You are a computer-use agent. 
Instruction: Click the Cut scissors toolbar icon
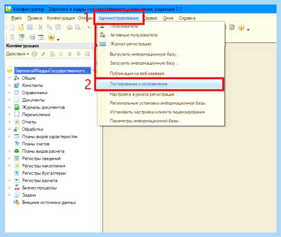tap(40, 27)
